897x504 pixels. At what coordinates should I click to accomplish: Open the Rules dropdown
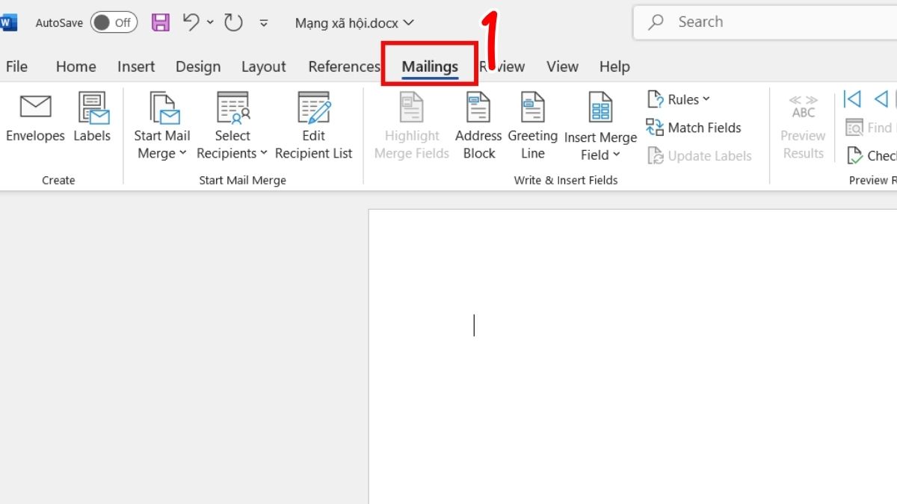pos(679,99)
